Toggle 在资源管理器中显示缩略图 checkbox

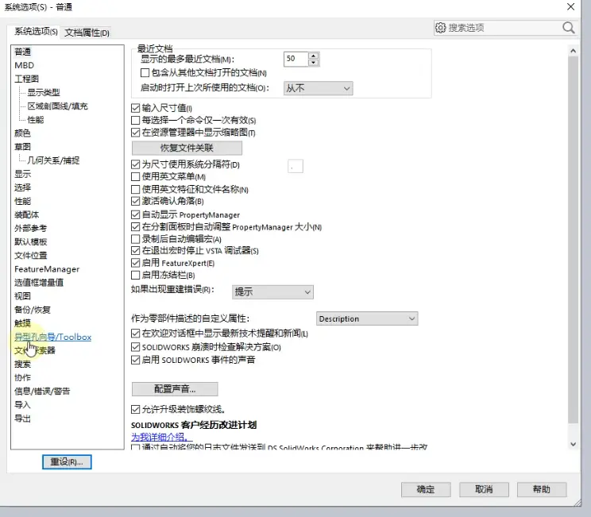coord(135,133)
